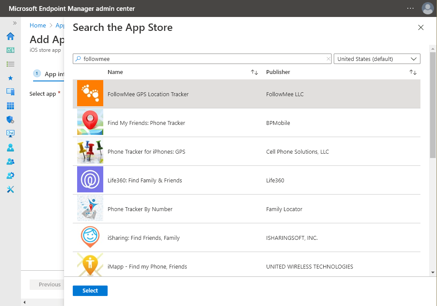
Task: Open Endpoint security shield icon
Action: (x=10, y=120)
